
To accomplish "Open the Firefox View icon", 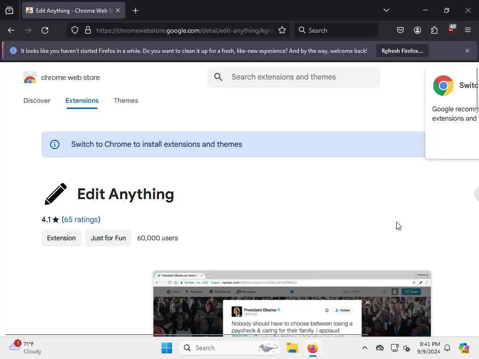I will point(9,11).
